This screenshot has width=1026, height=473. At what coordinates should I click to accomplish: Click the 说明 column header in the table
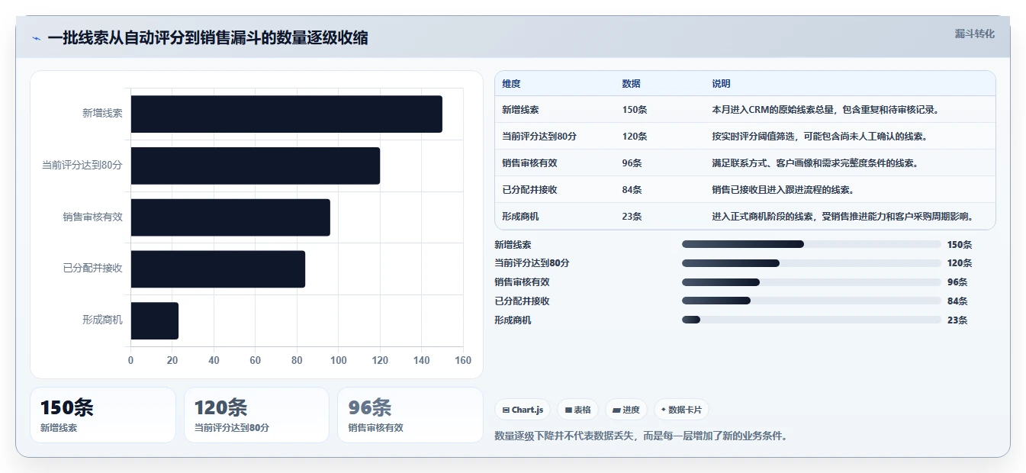tap(721, 84)
